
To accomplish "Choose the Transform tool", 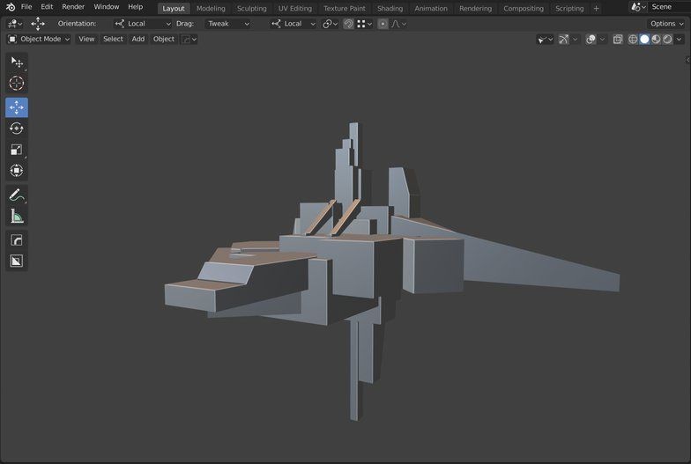I will click(x=16, y=171).
